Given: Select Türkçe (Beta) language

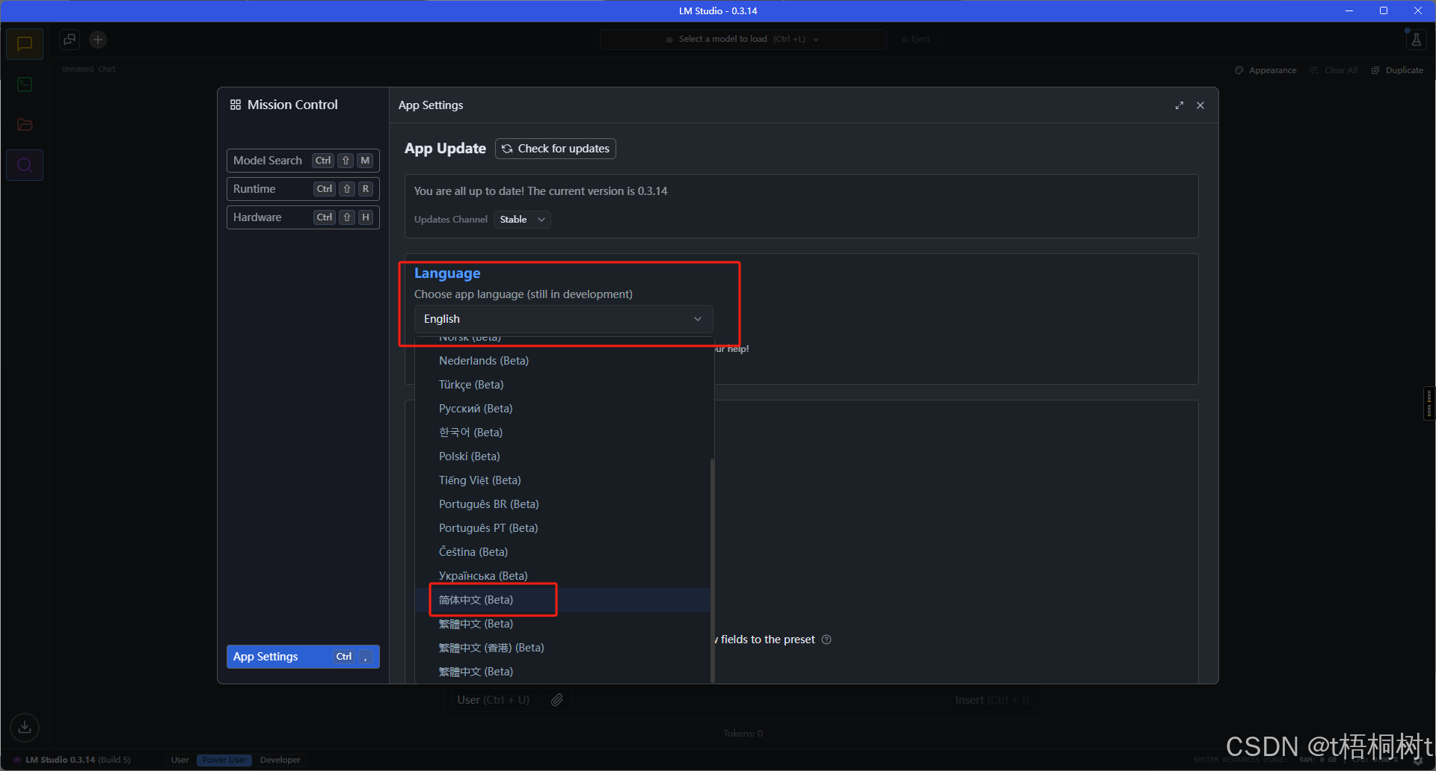Looking at the screenshot, I should (562, 385).
